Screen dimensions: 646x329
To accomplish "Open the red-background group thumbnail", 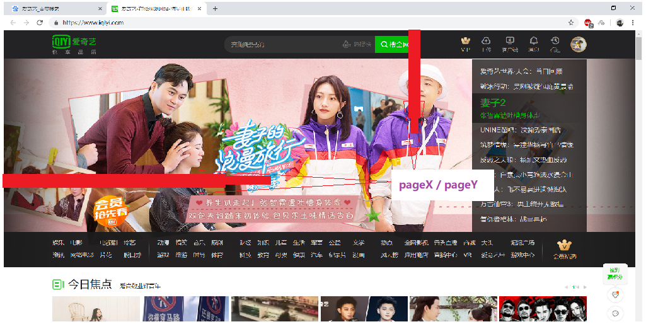I will click(543, 309).
